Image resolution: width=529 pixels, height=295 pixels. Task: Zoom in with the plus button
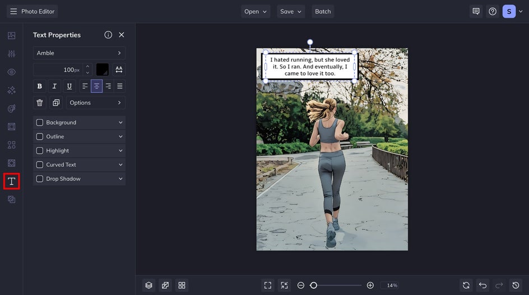(x=370, y=285)
